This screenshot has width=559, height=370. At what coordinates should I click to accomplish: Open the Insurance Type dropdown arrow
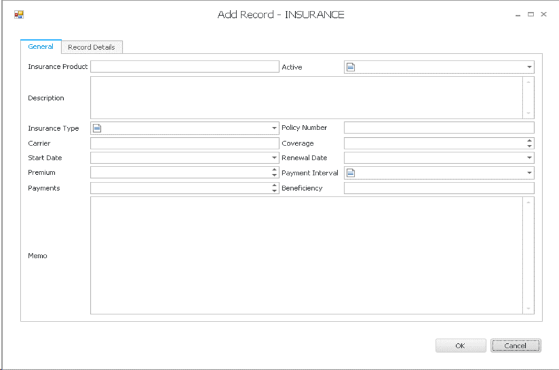click(x=274, y=128)
